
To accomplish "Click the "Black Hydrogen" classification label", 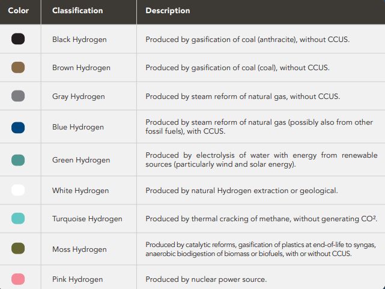I will 79,40.
